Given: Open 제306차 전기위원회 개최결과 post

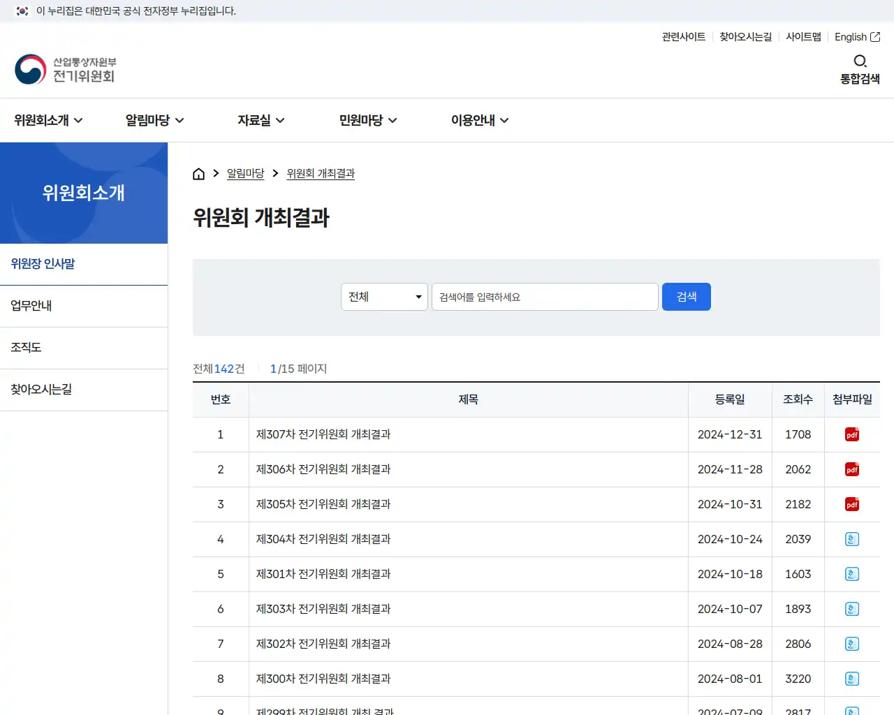Looking at the screenshot, I should click(x=323, y=469).
